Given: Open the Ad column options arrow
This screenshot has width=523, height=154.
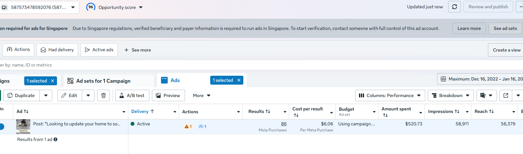Looking at the screenshot, I should click(124, 112).
